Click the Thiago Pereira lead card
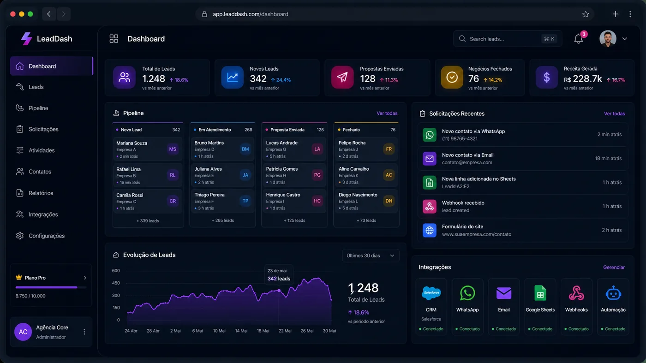Image resolution: width=646 pixels, height=363 pixels. pos(223,201)
